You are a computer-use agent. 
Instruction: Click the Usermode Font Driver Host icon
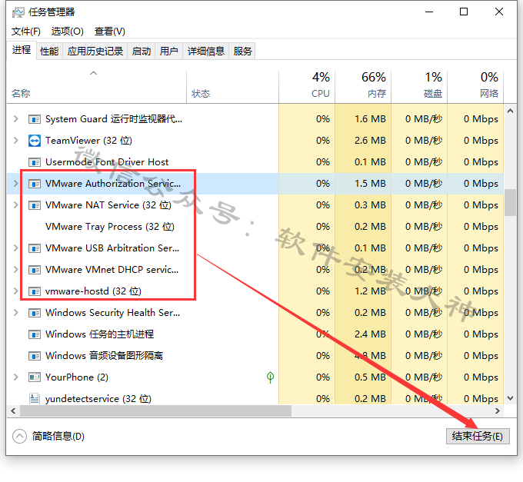click(35, 162)
